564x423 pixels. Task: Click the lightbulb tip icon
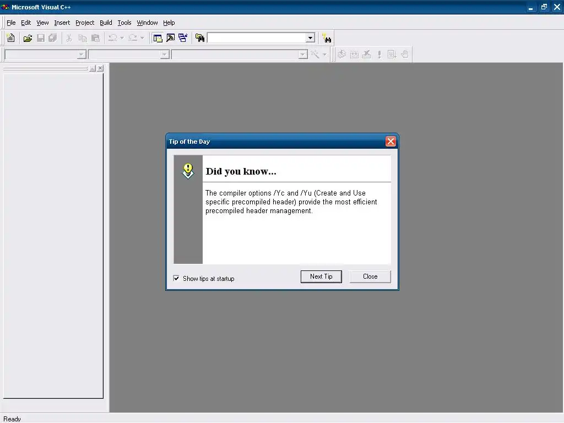(x=188, y=171)
